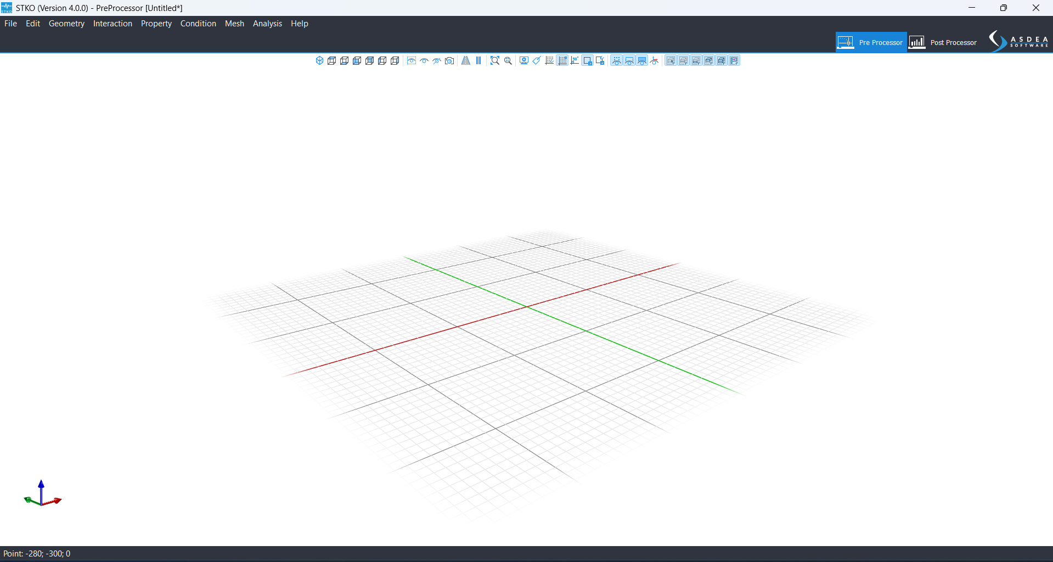This screenshot has height=562, width=1053.
Task: Open the Condition menu
Action: point(198,24)
